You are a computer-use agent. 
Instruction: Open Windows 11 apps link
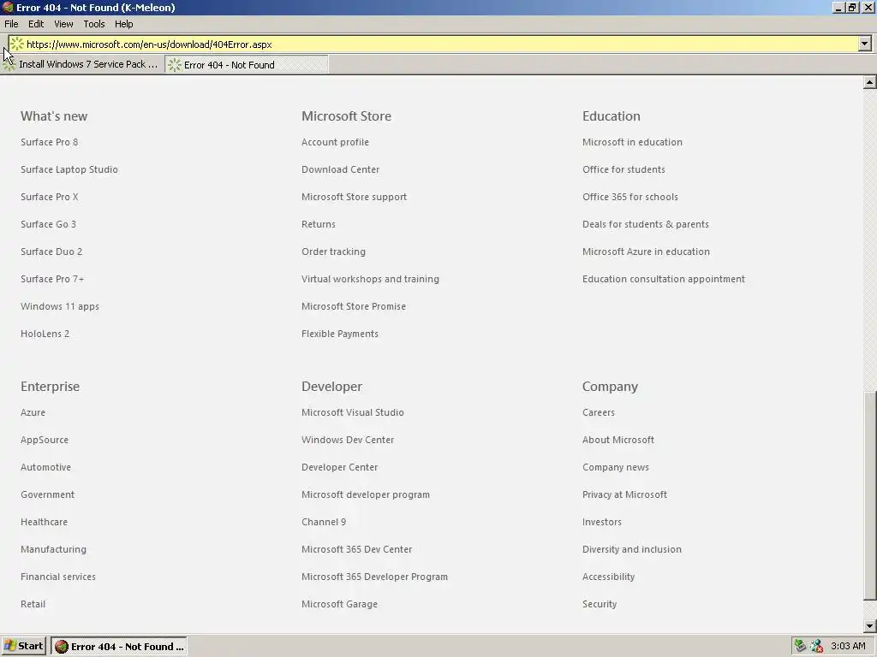pos(60,306)
